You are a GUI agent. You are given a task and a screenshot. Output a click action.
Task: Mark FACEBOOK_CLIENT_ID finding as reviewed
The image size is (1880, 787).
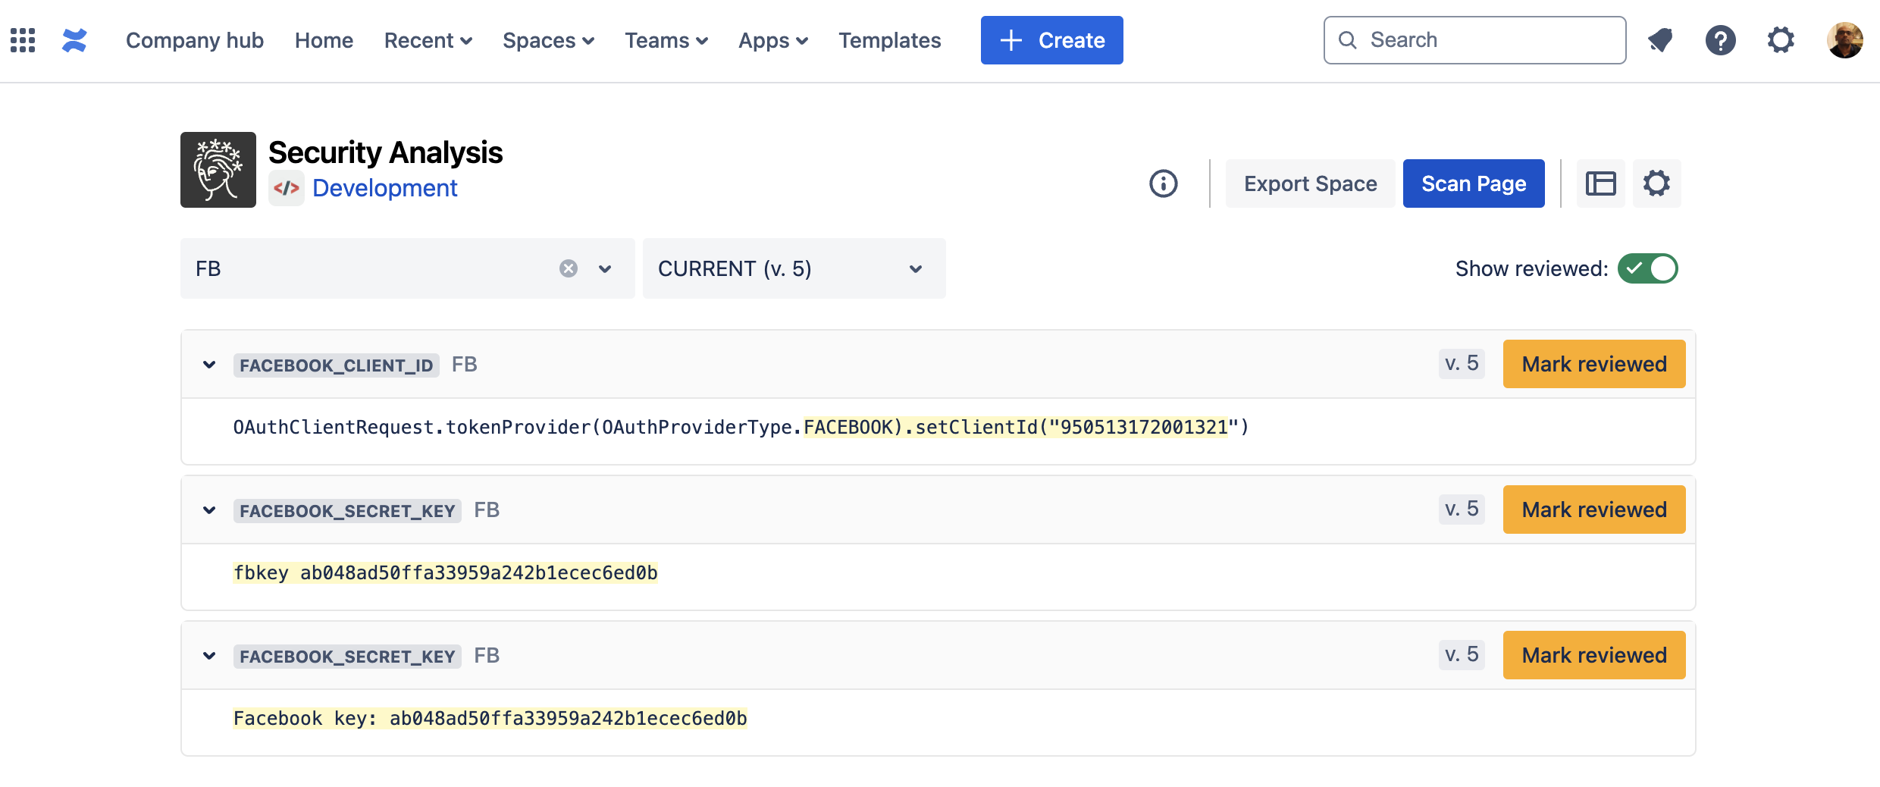[x=1594, y=364]
